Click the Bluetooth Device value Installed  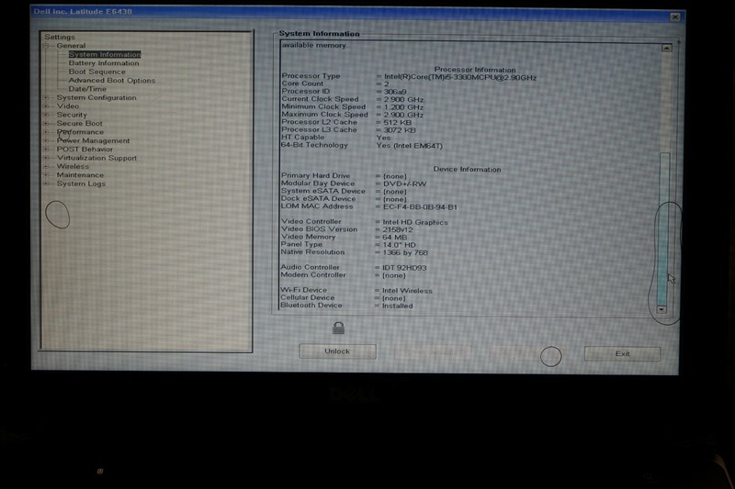(x=397, y=306)
